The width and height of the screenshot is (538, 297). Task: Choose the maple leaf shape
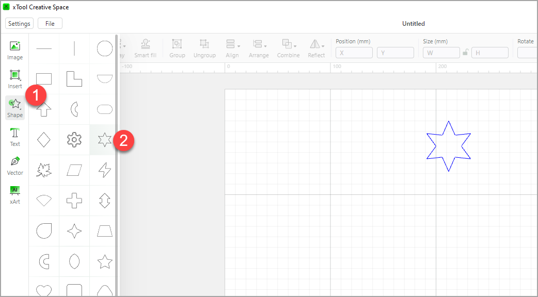[x=44, y=170]
